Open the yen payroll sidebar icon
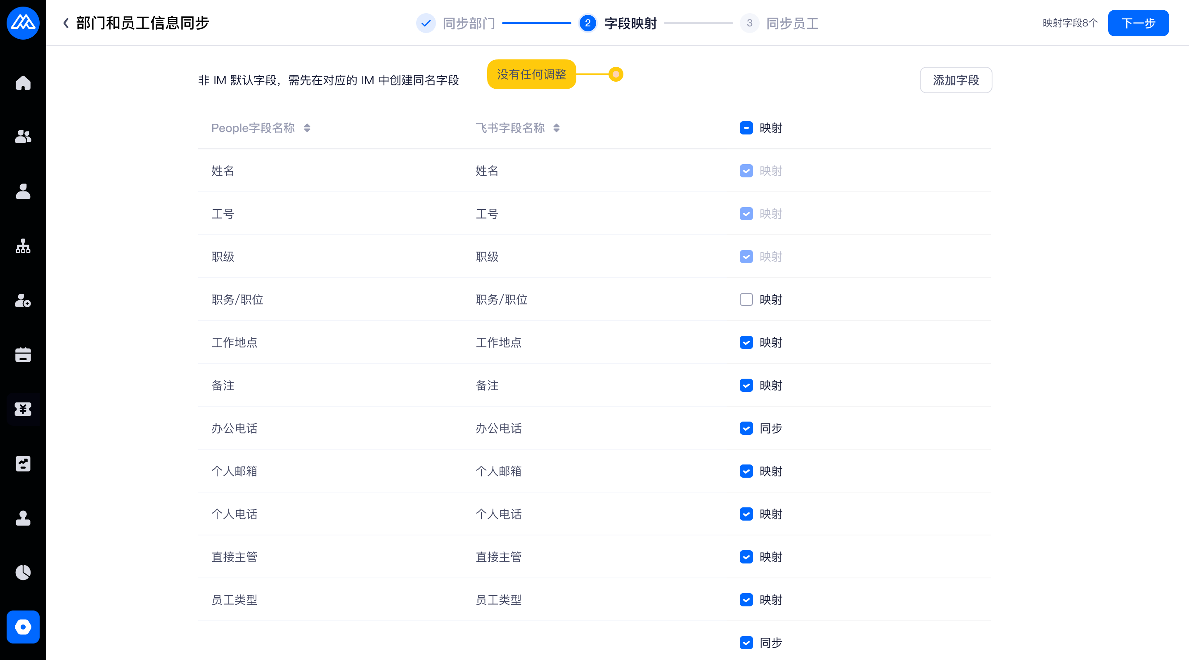1189x660 pixels. pos(23,409)
